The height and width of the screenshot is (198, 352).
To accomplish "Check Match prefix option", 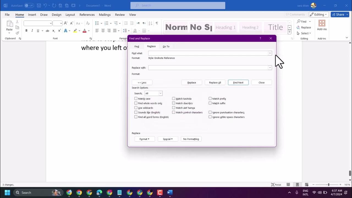I will (x=210, y=98).
